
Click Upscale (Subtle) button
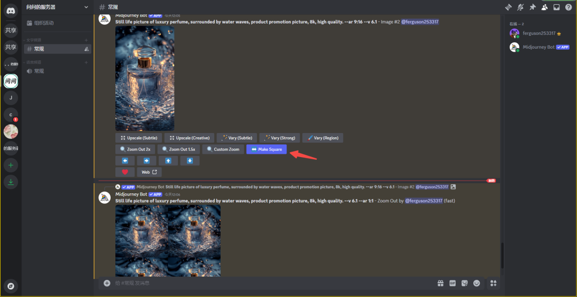click(x=138, y=138)
